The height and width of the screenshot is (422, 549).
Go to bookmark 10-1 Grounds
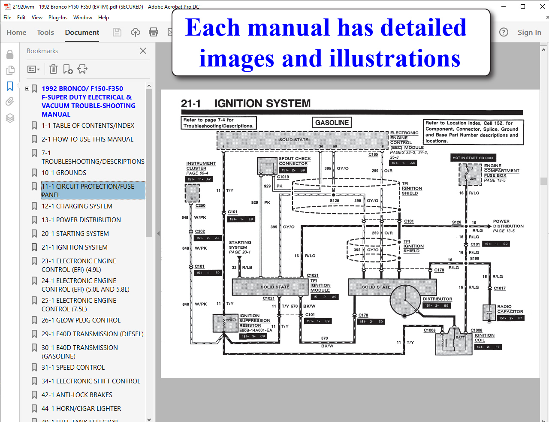[x=64, y=173]
